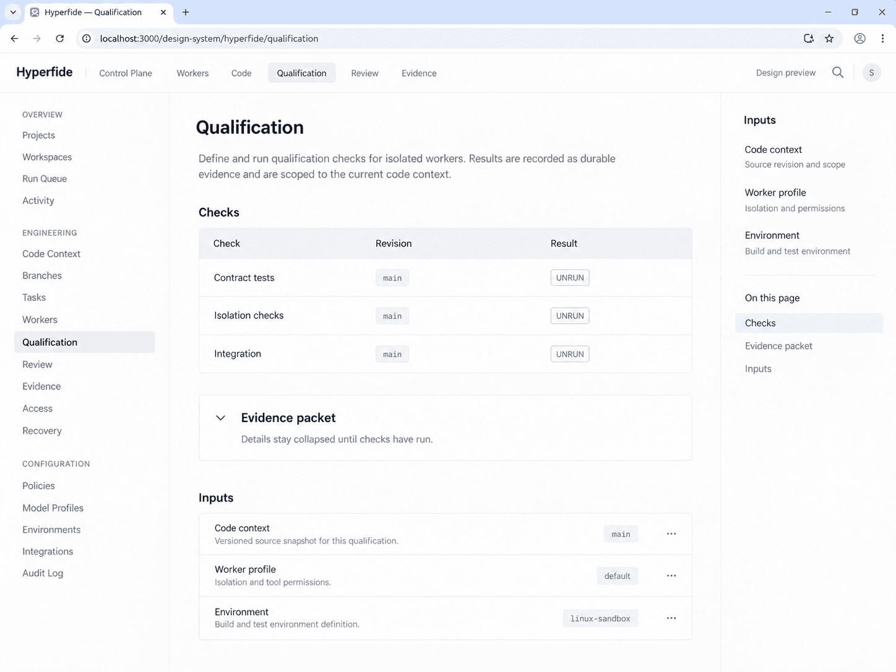Open more options for Environment input

(671, 618)
